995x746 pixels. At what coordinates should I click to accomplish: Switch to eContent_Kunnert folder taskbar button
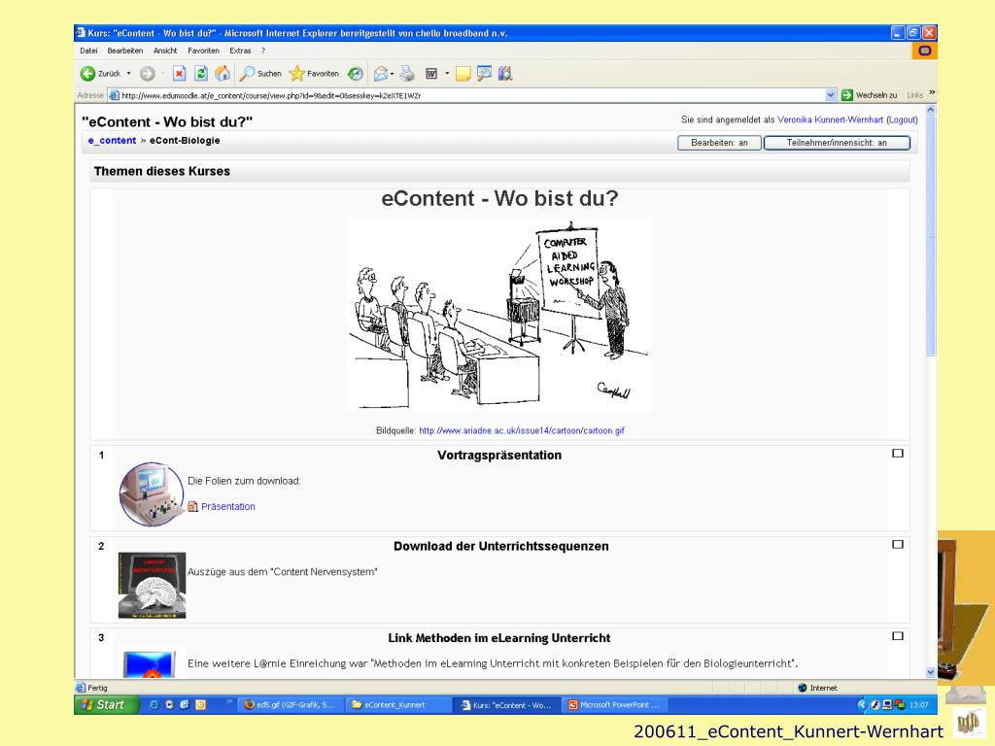pyautogui.click(x=398, y=705)
